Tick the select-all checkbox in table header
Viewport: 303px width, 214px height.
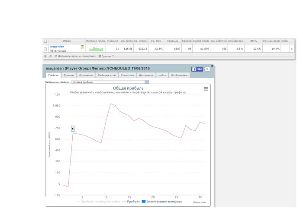[x=45, y=41]
